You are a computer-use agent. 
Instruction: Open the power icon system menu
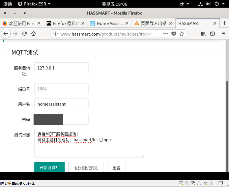(x=217, y=4)
